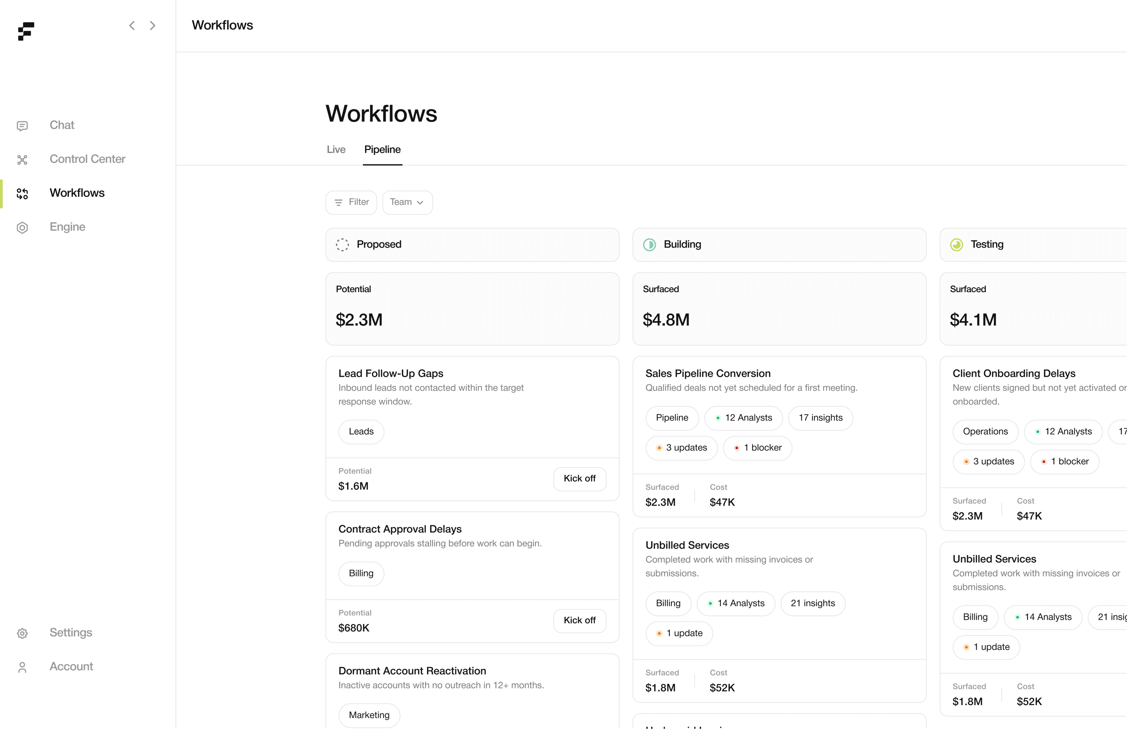Click the Proposed dashed circle status icon
The image size is (1127, 729).
tap(342, 245)
